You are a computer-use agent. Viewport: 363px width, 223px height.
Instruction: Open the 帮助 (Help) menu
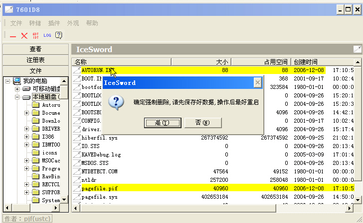[92, 23]
